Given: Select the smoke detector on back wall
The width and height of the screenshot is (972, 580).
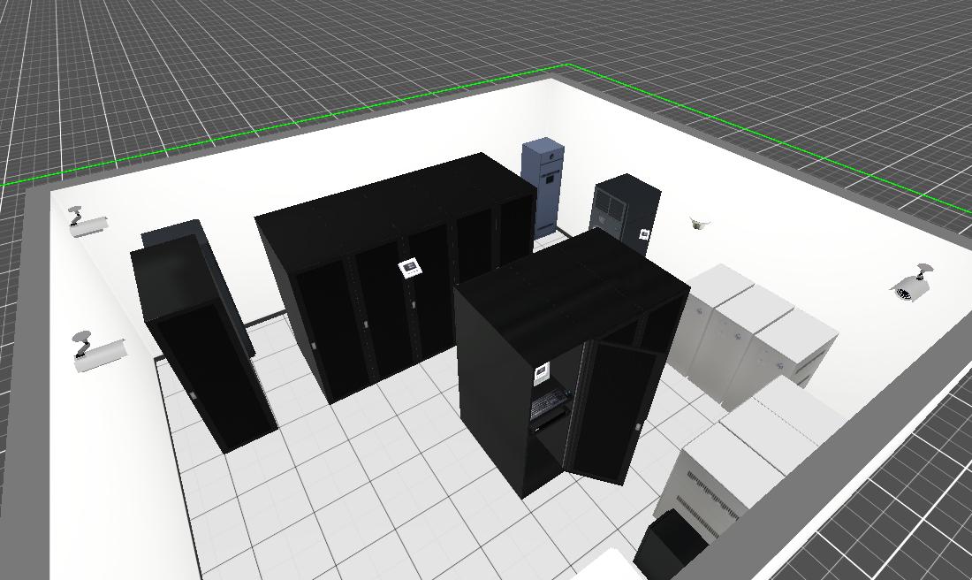Looking at the screenshot, I should pos(700,224).
